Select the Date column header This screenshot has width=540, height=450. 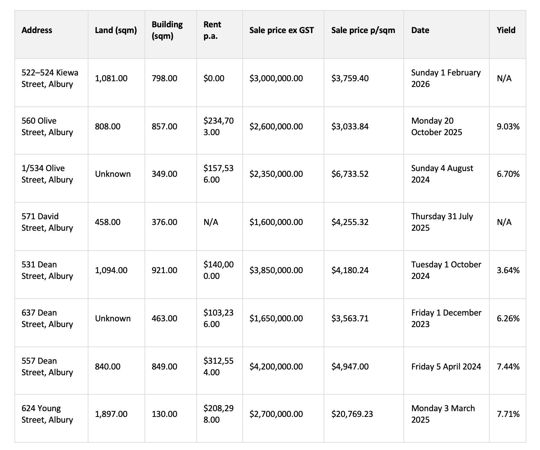click(x=420, y=30)
